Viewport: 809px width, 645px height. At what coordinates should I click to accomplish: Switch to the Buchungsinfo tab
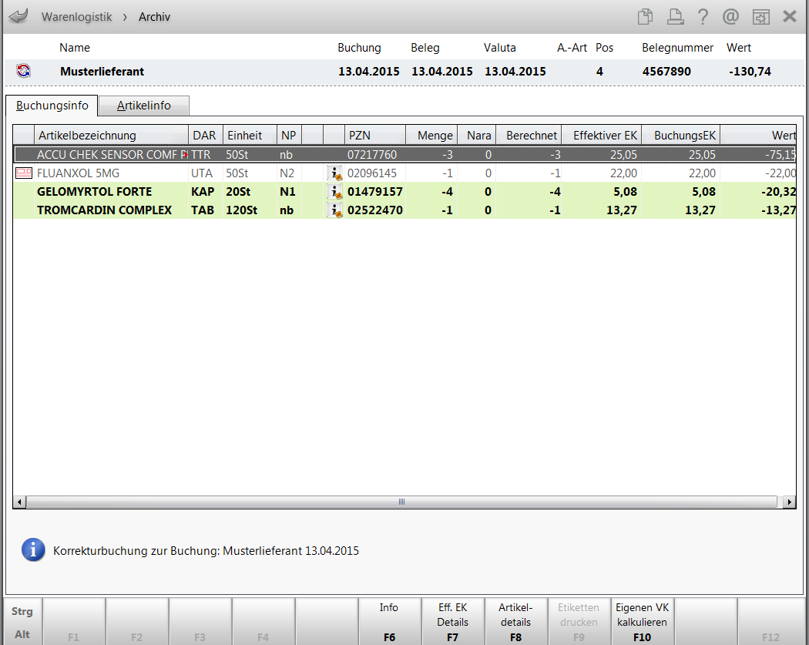pos(52,106)
